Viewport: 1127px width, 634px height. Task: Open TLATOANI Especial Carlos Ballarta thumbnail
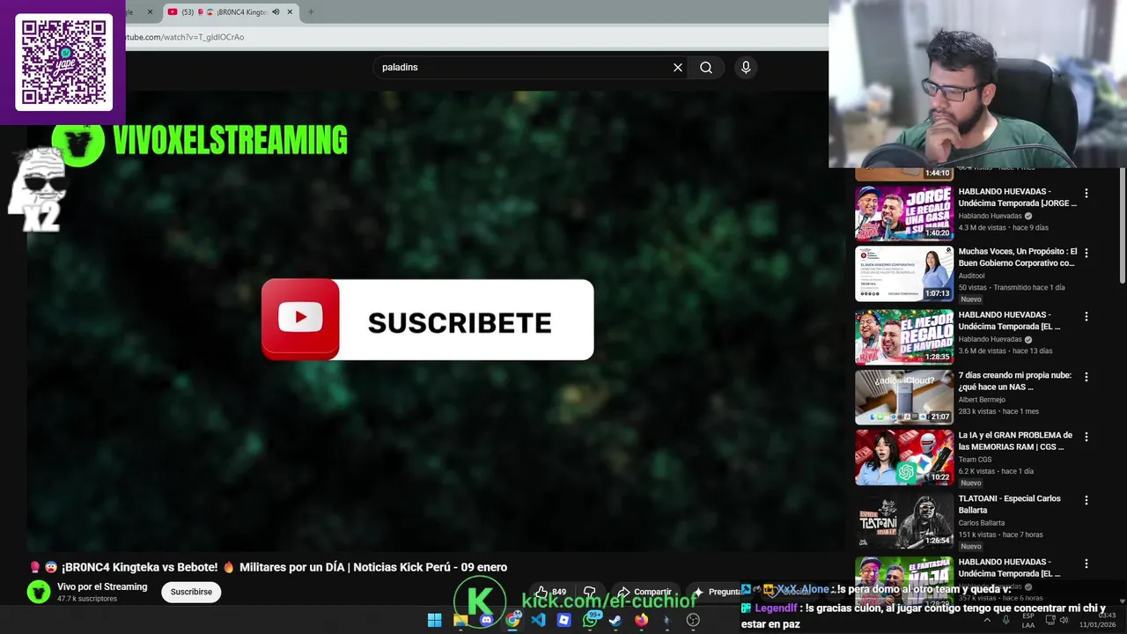tap(904, 520)
